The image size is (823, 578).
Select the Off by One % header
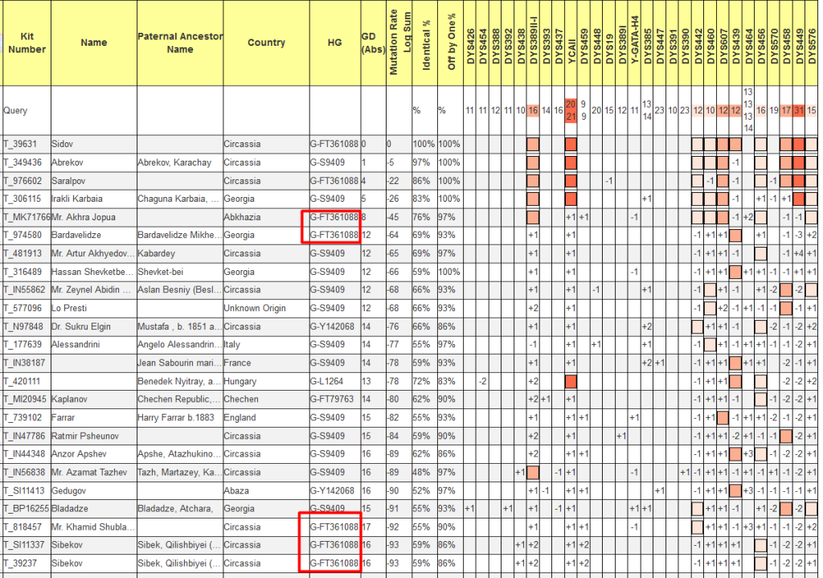click(451, 43)
